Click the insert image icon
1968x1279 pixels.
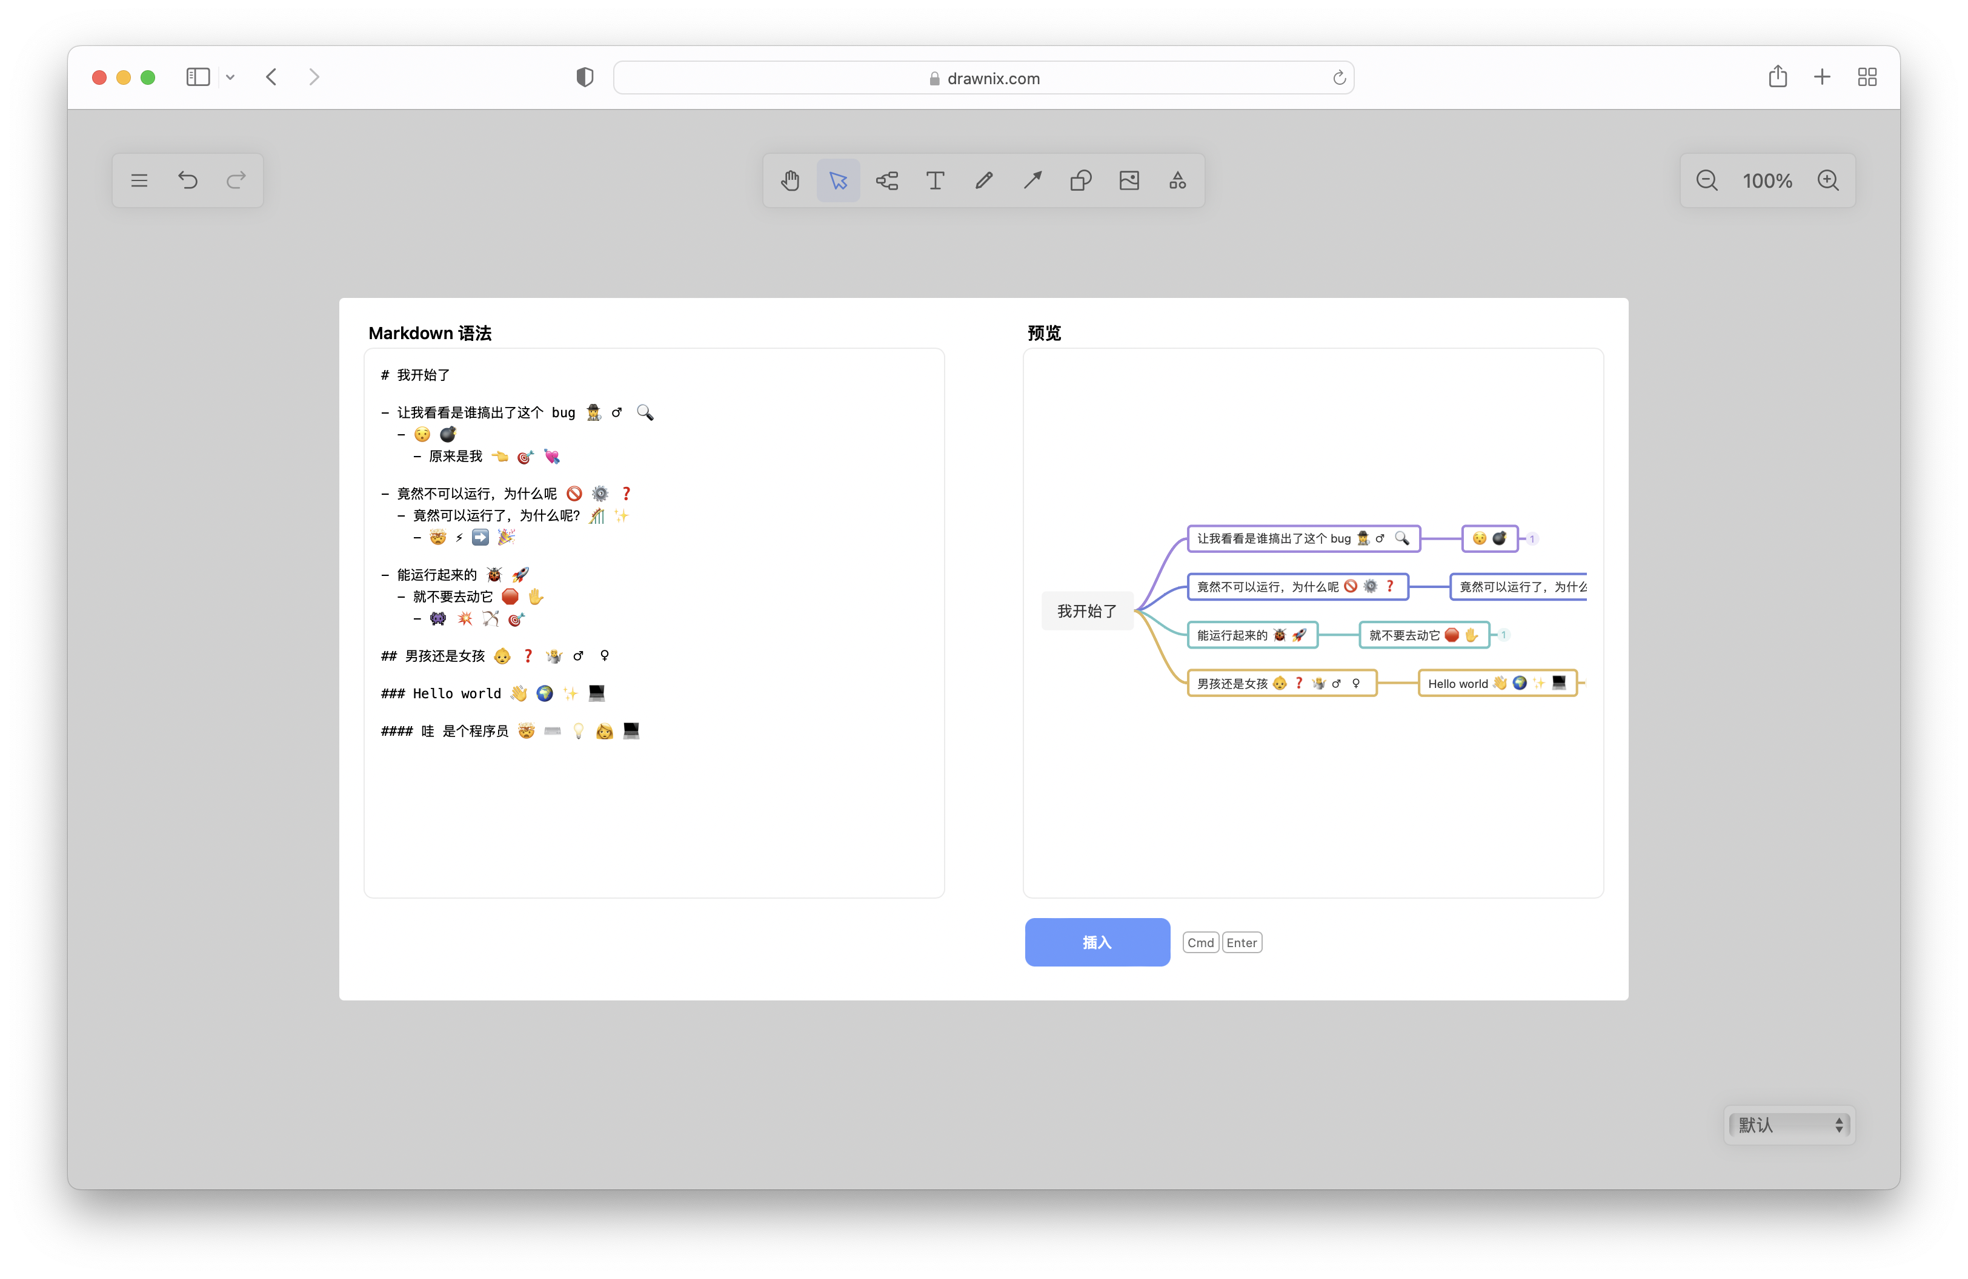[x=1129, y=180]
